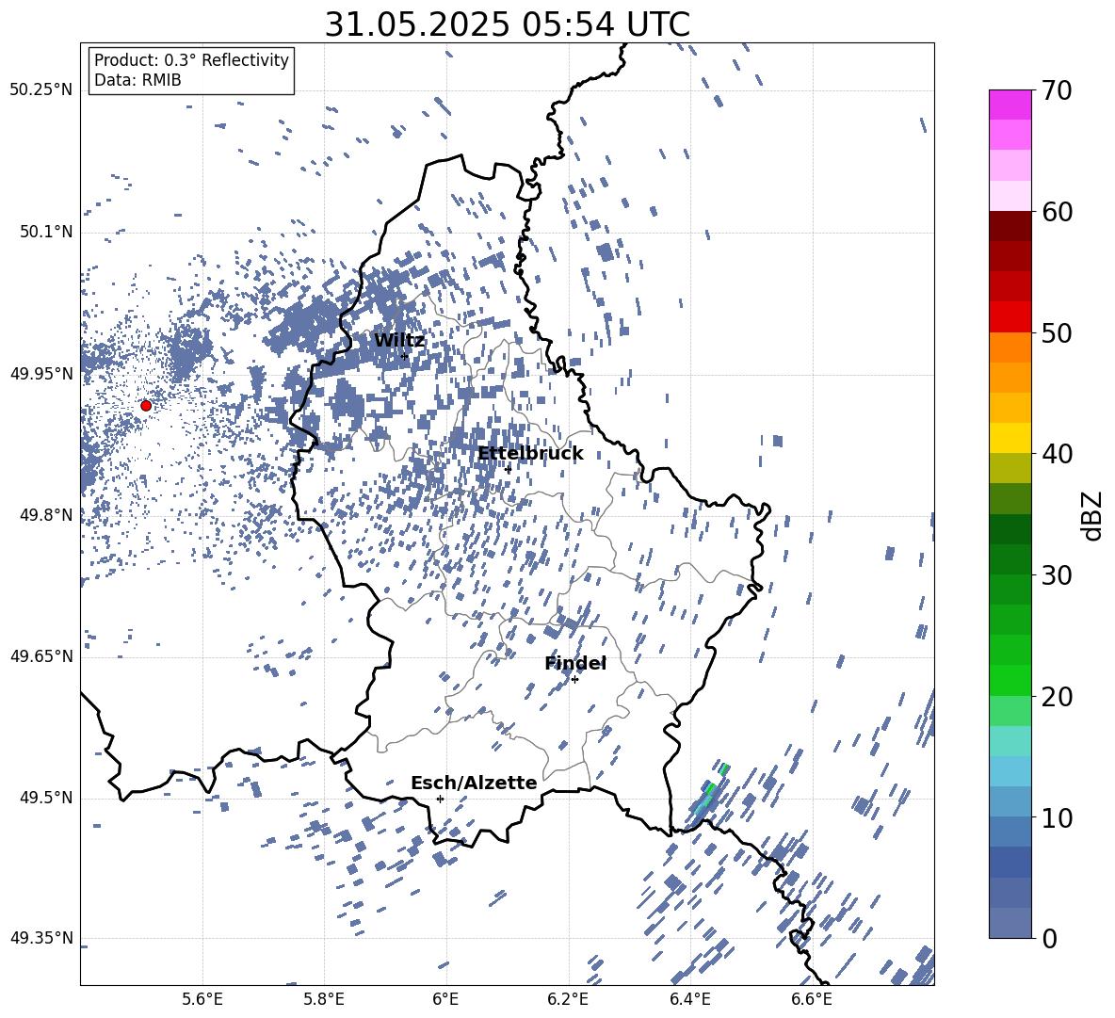The height and width of the screenshot is (1018, 1115).
Task: Click the bright green colorbar segment above 20
Action: point(1010,680)
